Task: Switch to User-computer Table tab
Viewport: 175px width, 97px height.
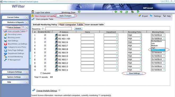Action: coord(71,24)
